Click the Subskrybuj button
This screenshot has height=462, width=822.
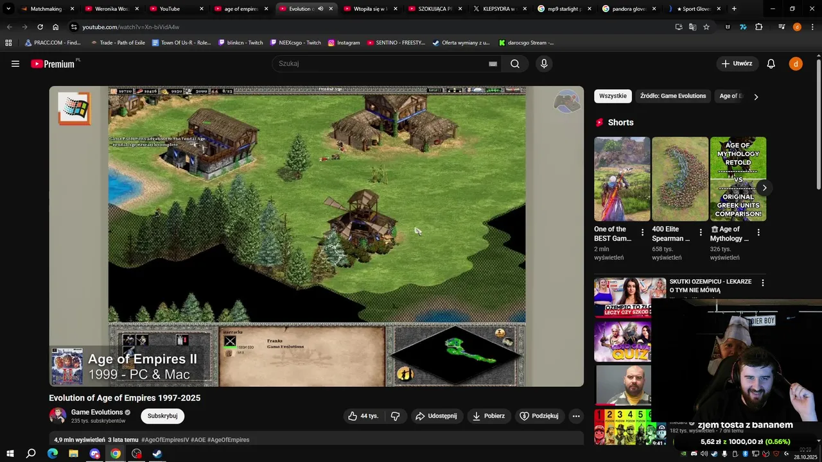[162, 416]
